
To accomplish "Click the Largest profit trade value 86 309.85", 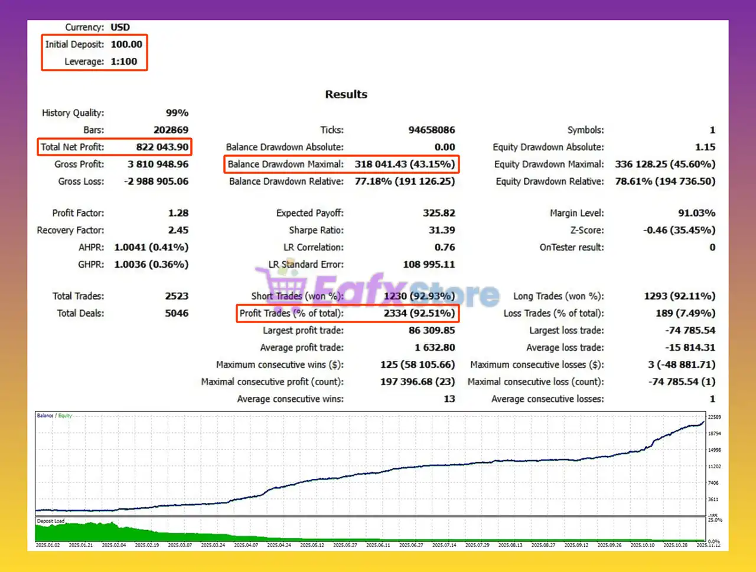I will click(x=431, y=330).
